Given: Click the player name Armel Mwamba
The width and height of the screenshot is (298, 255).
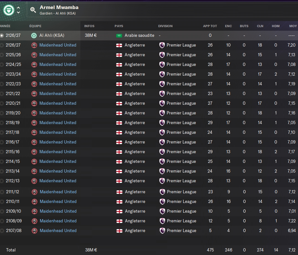Looking at the screenshot, I should pyautogui.click(x=59, y=7).
